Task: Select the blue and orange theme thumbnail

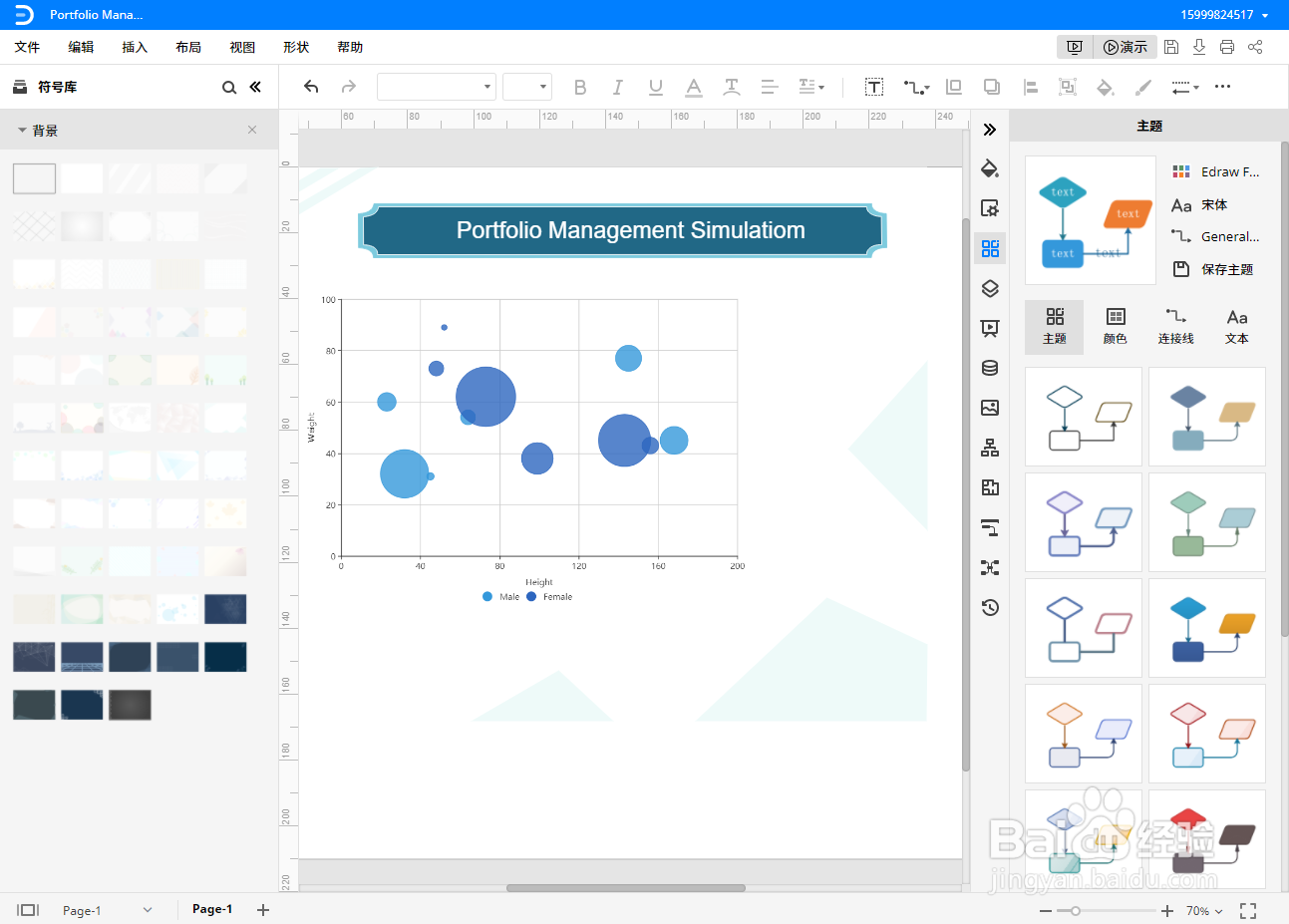Action: [x=1207, y=628]
